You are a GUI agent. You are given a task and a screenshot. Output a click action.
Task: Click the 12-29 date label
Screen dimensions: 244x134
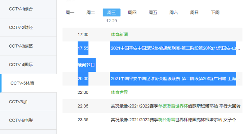111,21
